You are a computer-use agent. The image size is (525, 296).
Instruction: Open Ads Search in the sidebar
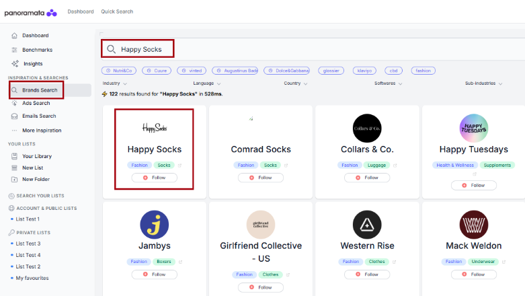coord(36,103)
